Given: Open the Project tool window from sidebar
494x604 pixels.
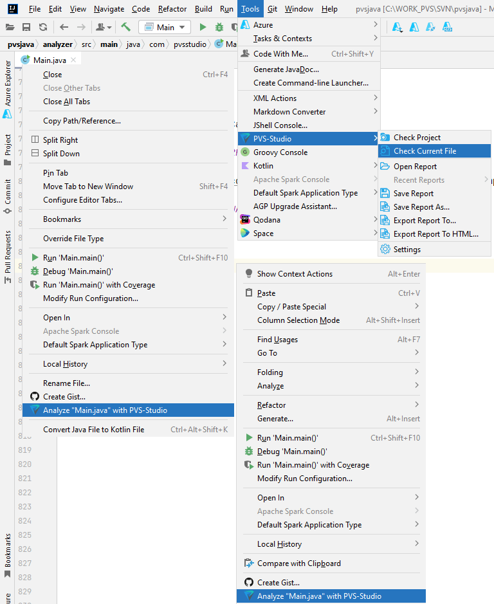Looking at the screenshot, I should point(8,149).
